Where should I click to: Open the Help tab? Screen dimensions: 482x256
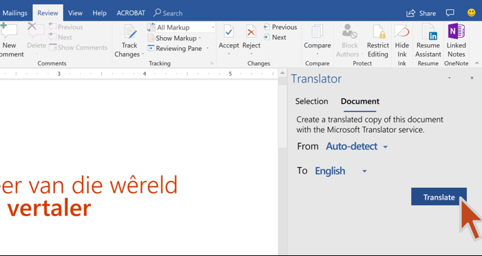coord(100,13)
